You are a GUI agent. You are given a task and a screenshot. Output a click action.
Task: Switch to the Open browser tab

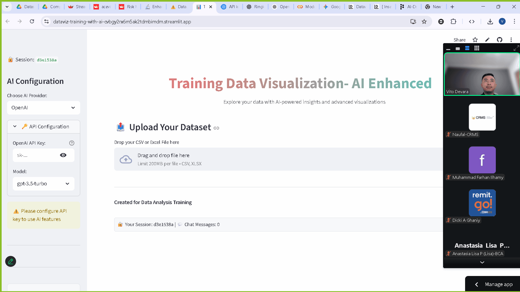pyautogui.click(x=281, y=7)
